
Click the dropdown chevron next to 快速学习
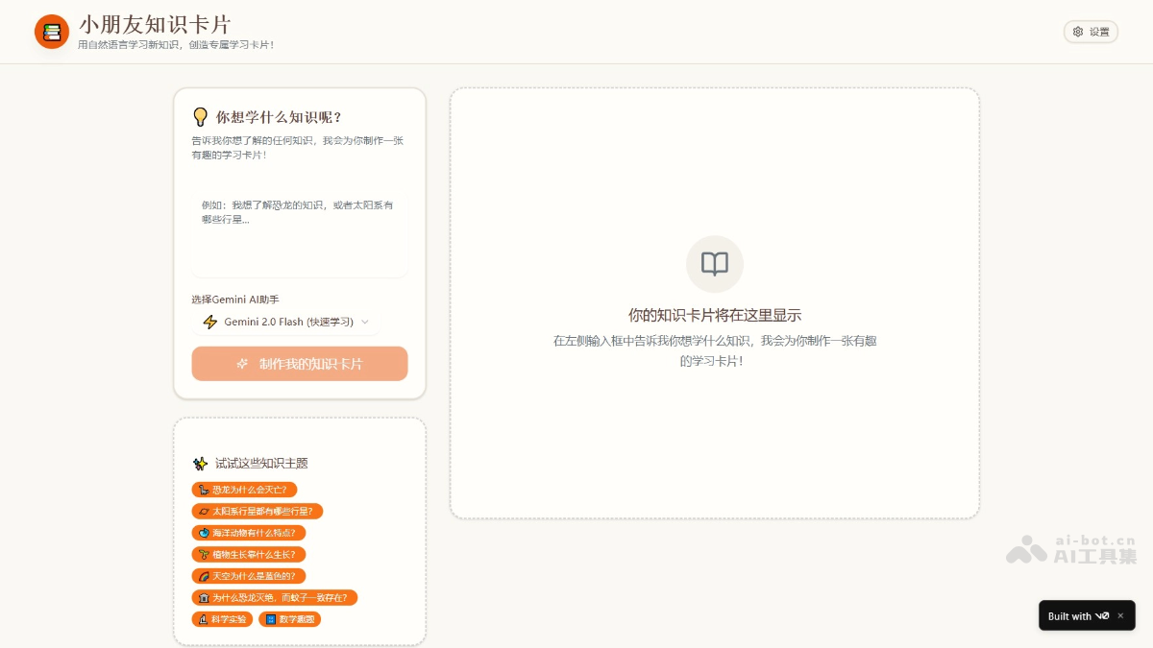tap(364, 323)
